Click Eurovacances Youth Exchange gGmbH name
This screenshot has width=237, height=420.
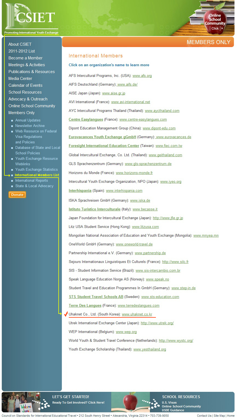point(102,137)
